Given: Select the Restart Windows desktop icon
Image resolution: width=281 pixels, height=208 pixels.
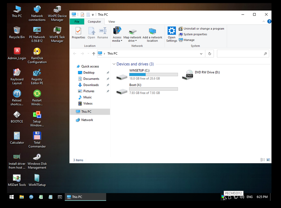Looking at the screenshot, I should tap(37, 98).
